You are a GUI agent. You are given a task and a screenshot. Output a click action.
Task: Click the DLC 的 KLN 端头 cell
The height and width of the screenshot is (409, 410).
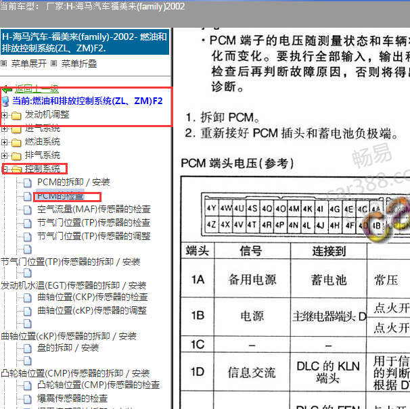click(x=328, y=372)
